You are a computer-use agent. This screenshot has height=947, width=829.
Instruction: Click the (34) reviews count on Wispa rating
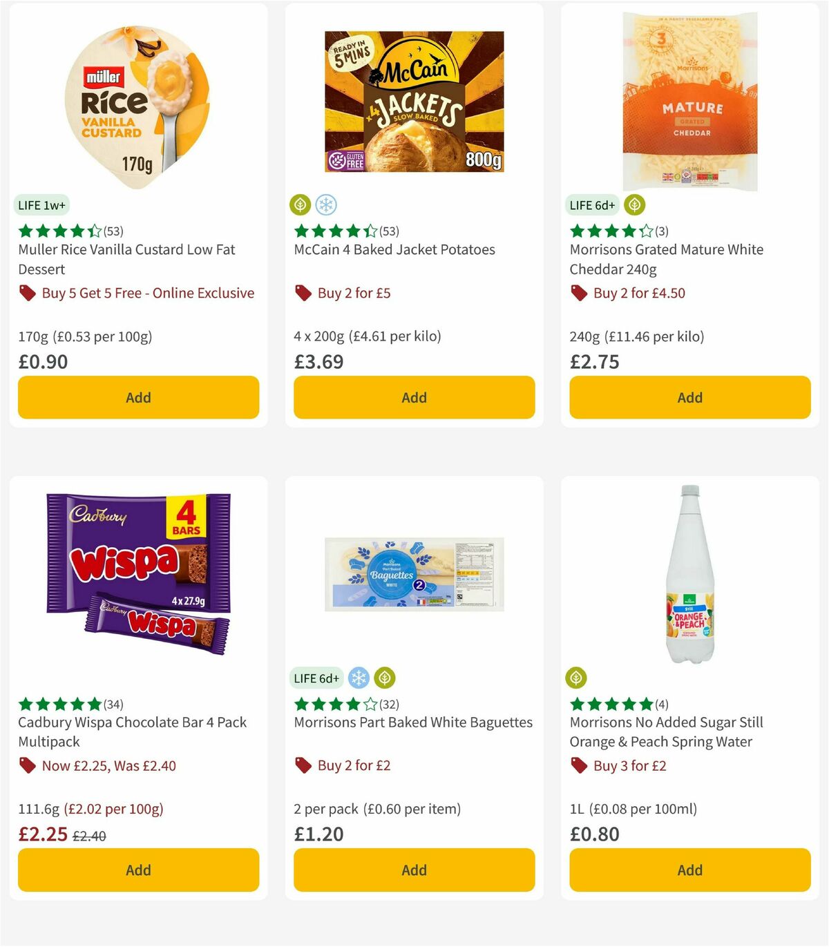[115, 705]
